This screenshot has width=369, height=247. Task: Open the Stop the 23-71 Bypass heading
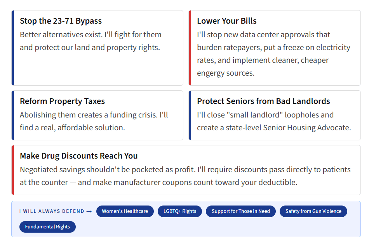(x=61, y=21)
